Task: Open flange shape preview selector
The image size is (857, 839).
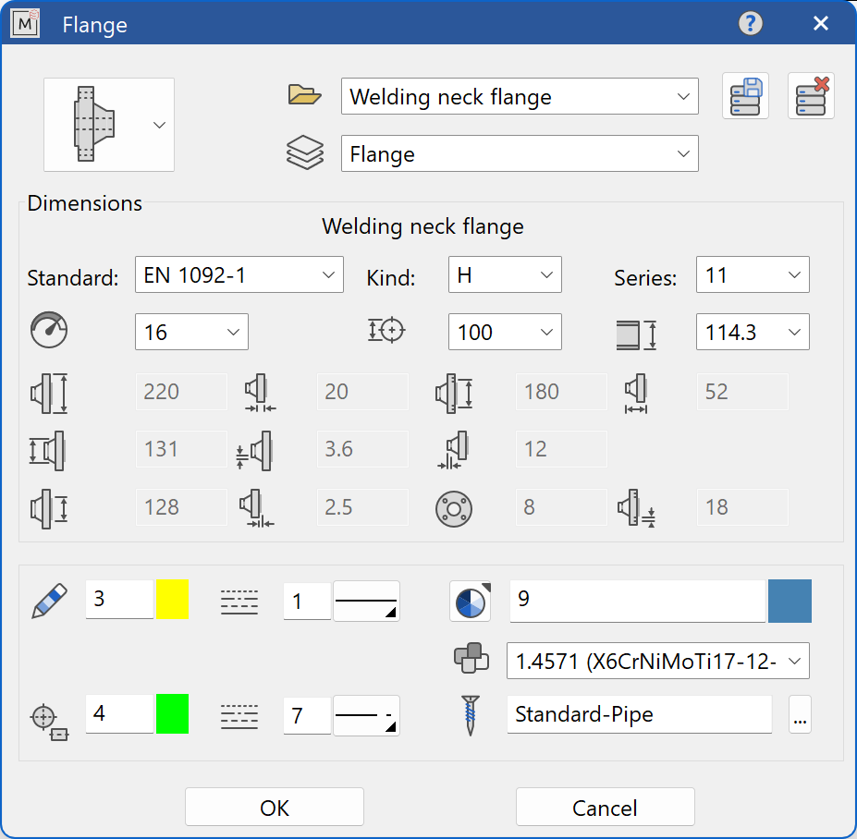Action: (109, 125)
